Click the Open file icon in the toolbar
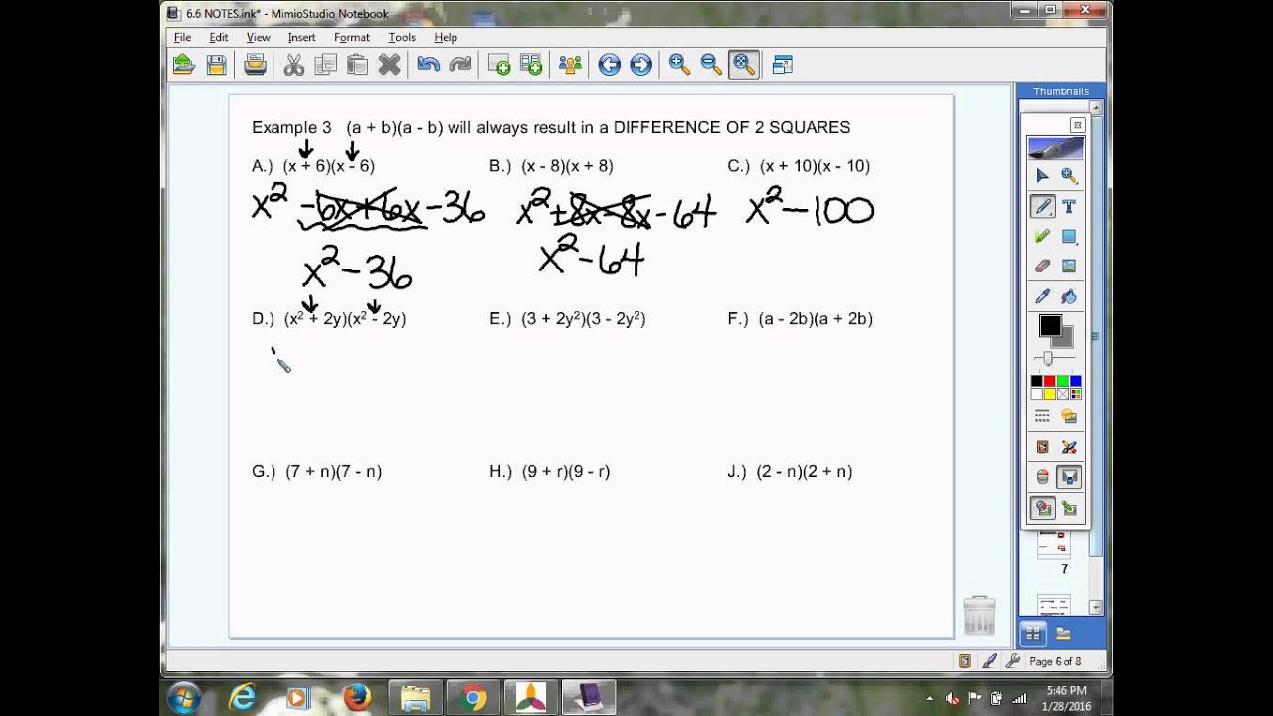The image size is (1273, 716). 183,65
